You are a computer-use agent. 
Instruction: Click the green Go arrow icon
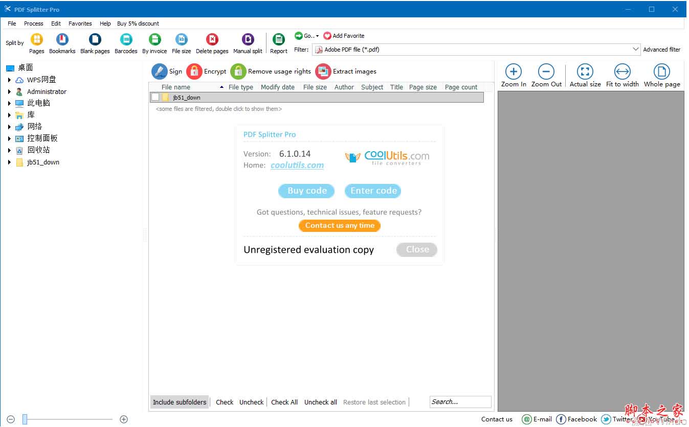[x=299, y=36]
